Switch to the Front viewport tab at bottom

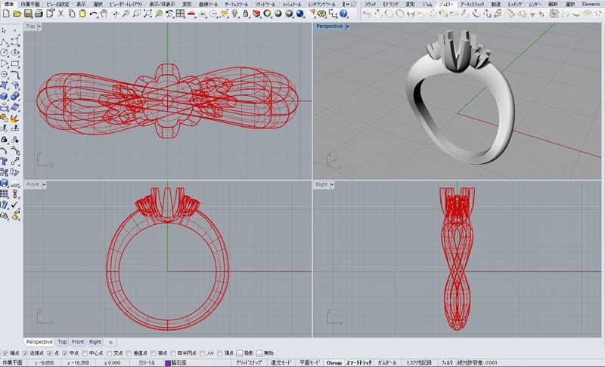[x=78, y=341]
